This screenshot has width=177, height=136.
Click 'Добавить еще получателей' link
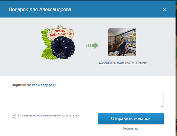(123, 62)
